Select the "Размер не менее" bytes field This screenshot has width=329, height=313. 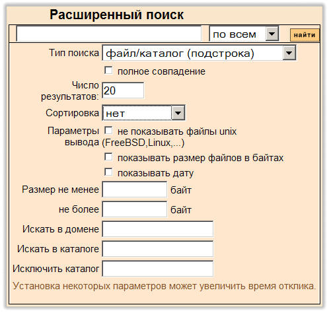pyautogui.click(x=135, y=190)
